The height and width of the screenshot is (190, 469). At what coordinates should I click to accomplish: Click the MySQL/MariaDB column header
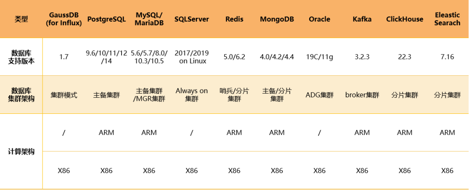pyautogui.click(x=149, y=19)
